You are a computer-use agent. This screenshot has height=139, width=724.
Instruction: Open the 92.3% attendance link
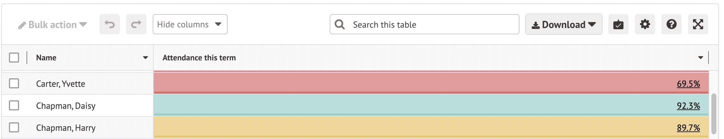tap(688, 106)
